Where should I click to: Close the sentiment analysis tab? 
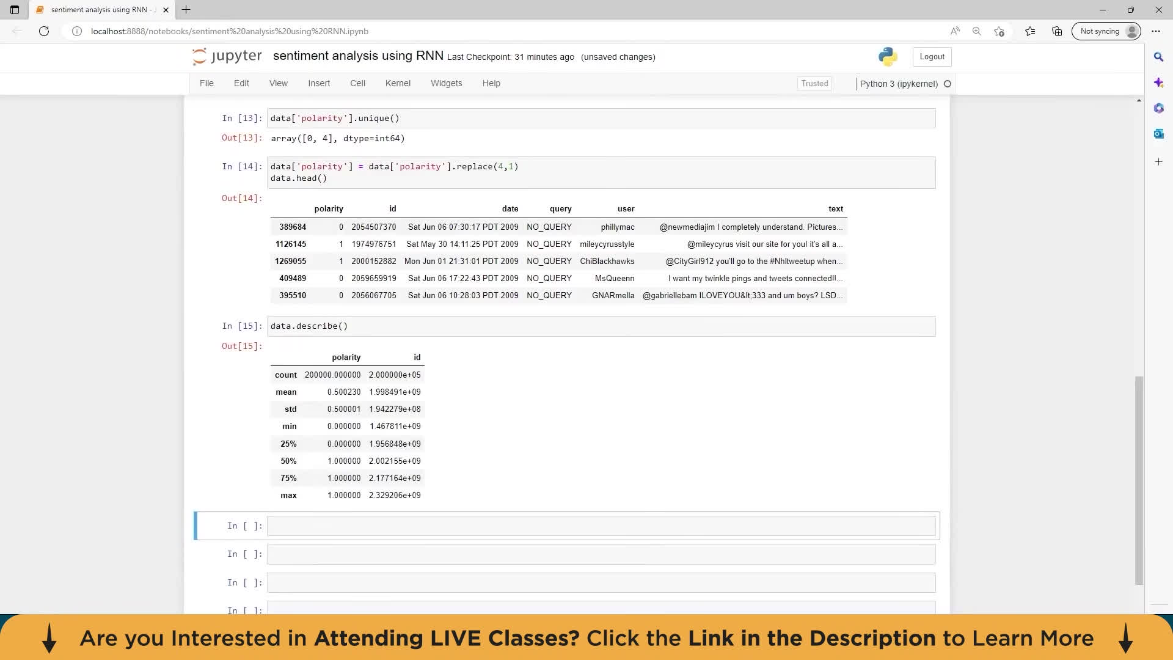click(x=166, y=10)
